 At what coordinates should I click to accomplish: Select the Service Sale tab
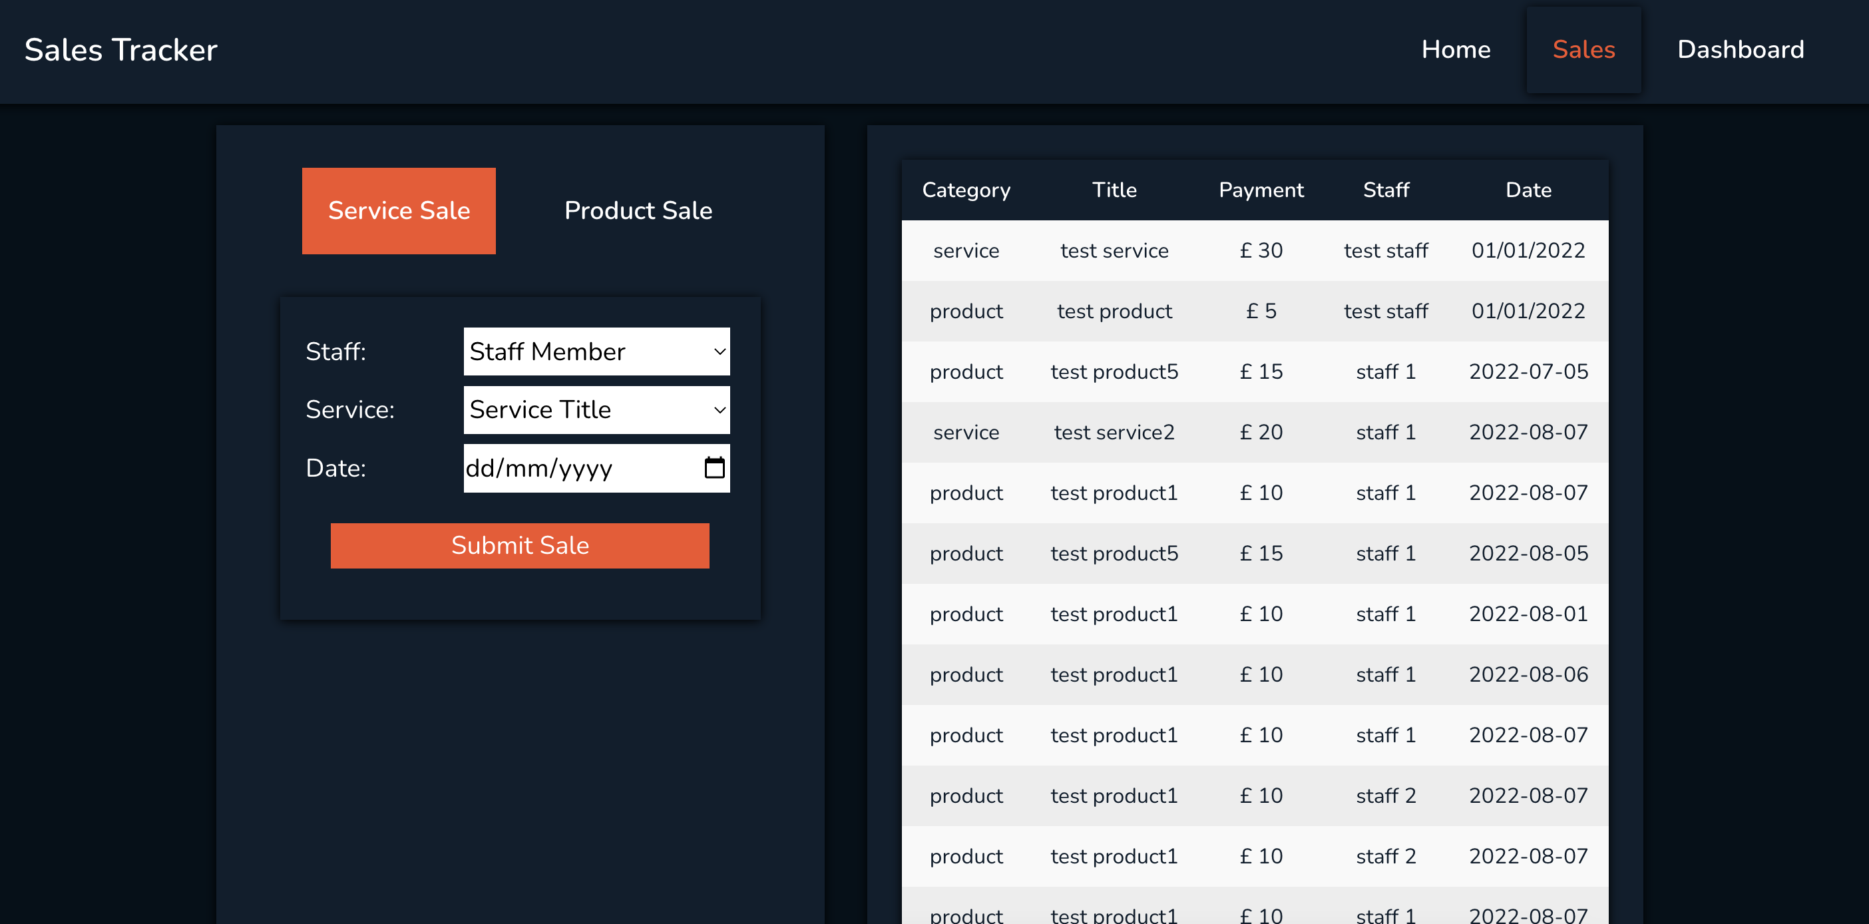pos(398,210)
